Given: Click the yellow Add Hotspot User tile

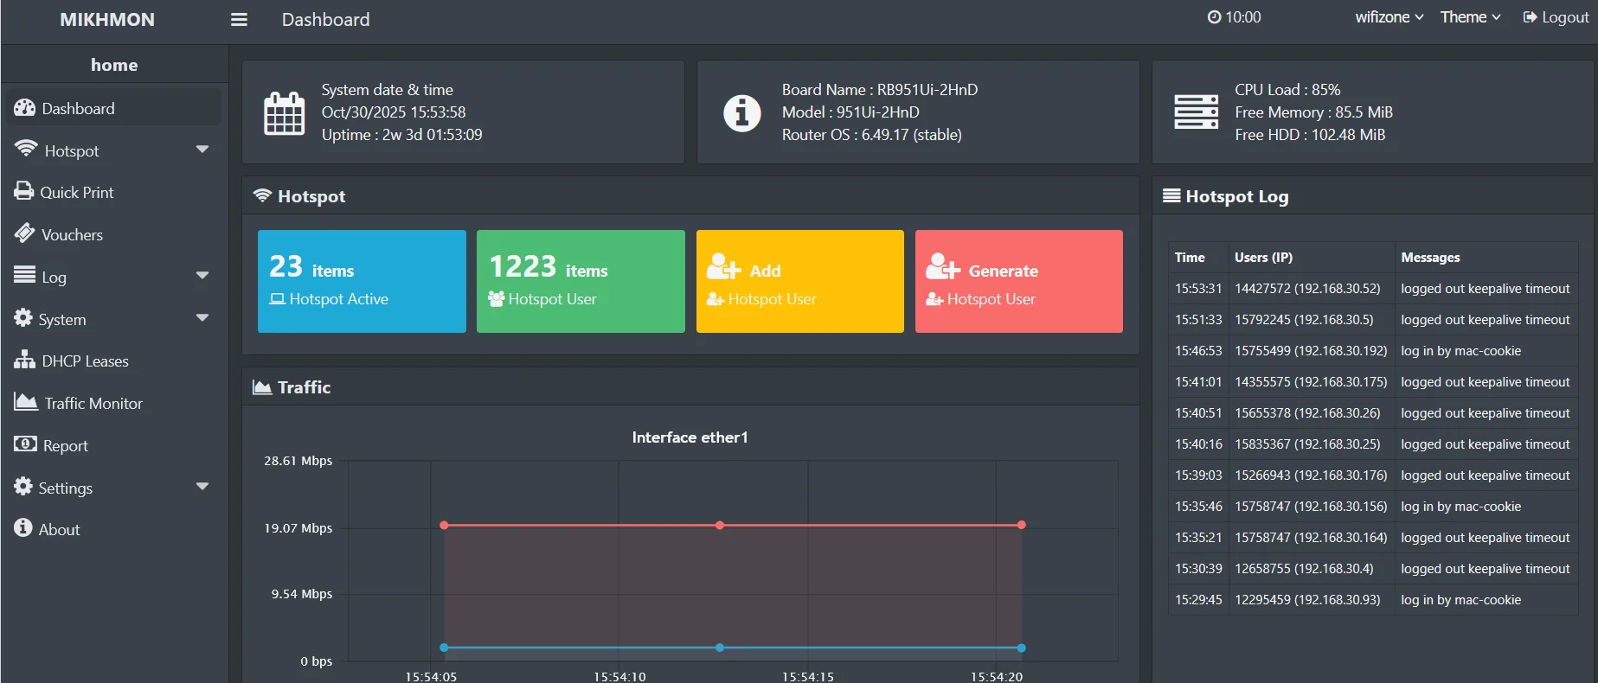Looking at the screenshot, I should [x=799, y=281].
